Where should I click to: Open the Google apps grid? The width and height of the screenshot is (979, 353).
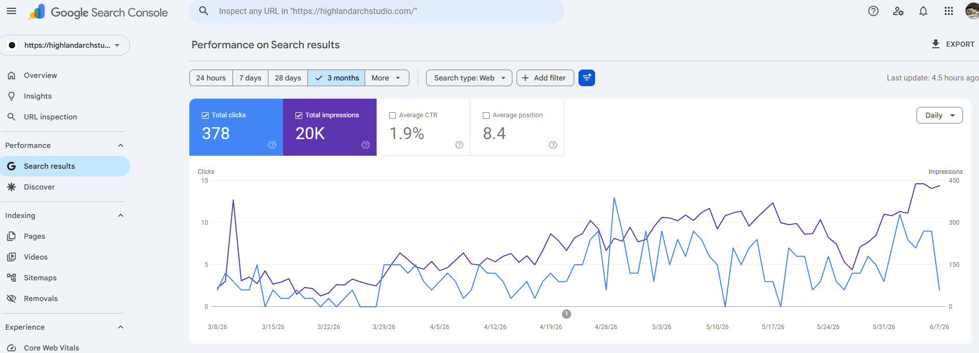point(949,11)
